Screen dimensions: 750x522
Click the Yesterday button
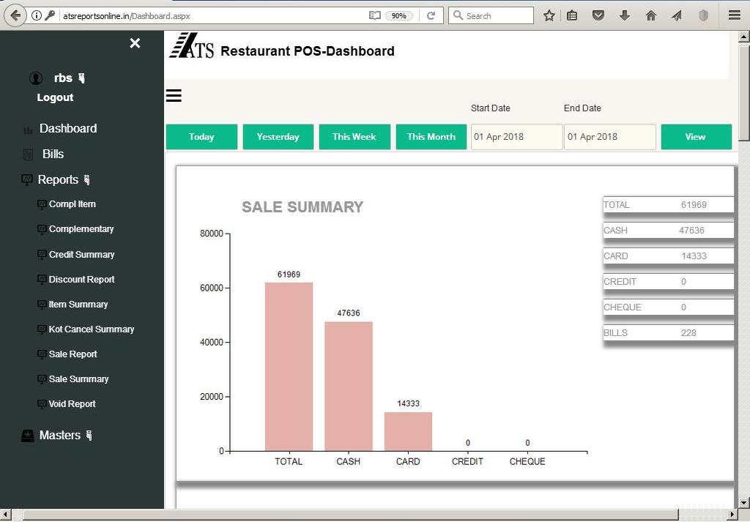click(x=278, y=137)
